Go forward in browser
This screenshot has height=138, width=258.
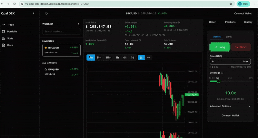pyautogui.click(x=8, y=4)
